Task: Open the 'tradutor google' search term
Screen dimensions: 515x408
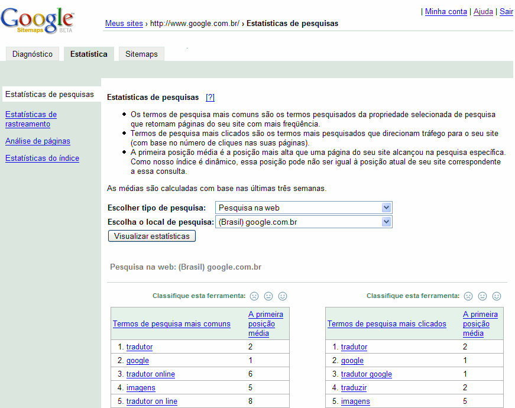Action: point(367,374)
